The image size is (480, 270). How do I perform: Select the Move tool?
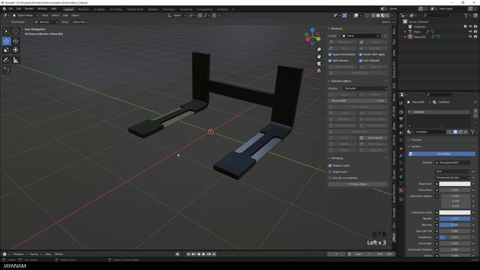[7, 40]
